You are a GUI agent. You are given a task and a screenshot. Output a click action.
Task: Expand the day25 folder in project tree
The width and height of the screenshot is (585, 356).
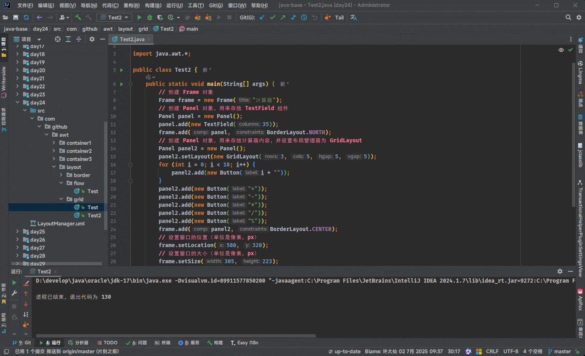17,231
